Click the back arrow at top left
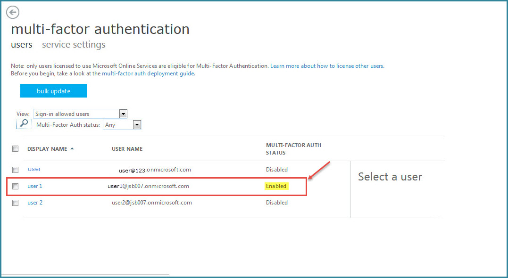 pos(12,12)
